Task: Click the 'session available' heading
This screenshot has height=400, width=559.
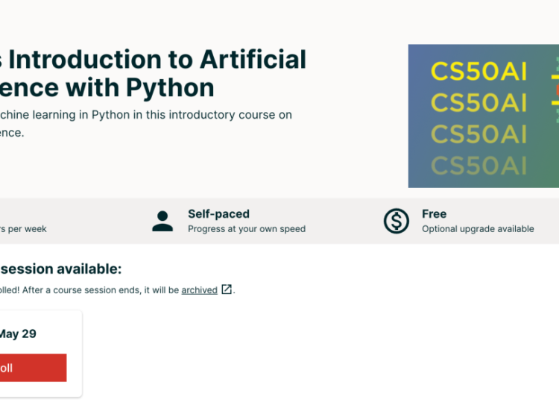Action: (x=60, y=269)
